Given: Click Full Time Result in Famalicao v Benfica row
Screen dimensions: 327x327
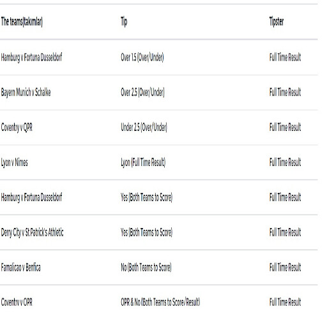Looking at the screenshot, I should (285, 267).
